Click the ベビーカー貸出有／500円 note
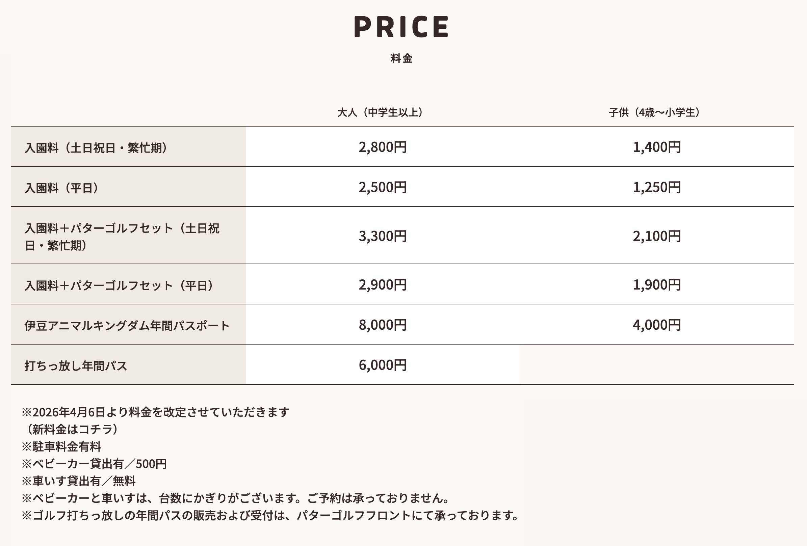This screenshot has height=546, width=807. [95, 464]
